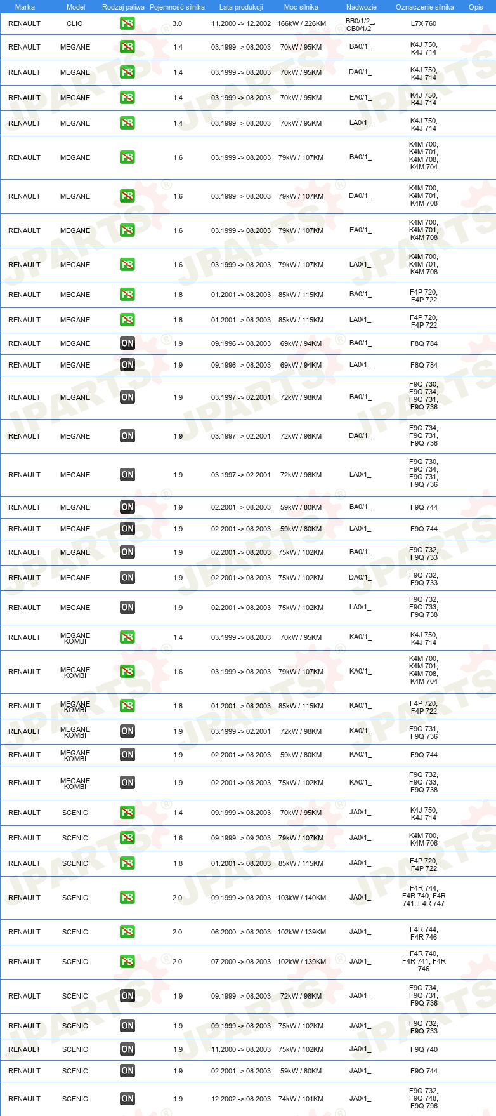496x1116 pixels.
Task: Select production years 11.2000 -> 12.2002
Action: (x=241, y=23)
